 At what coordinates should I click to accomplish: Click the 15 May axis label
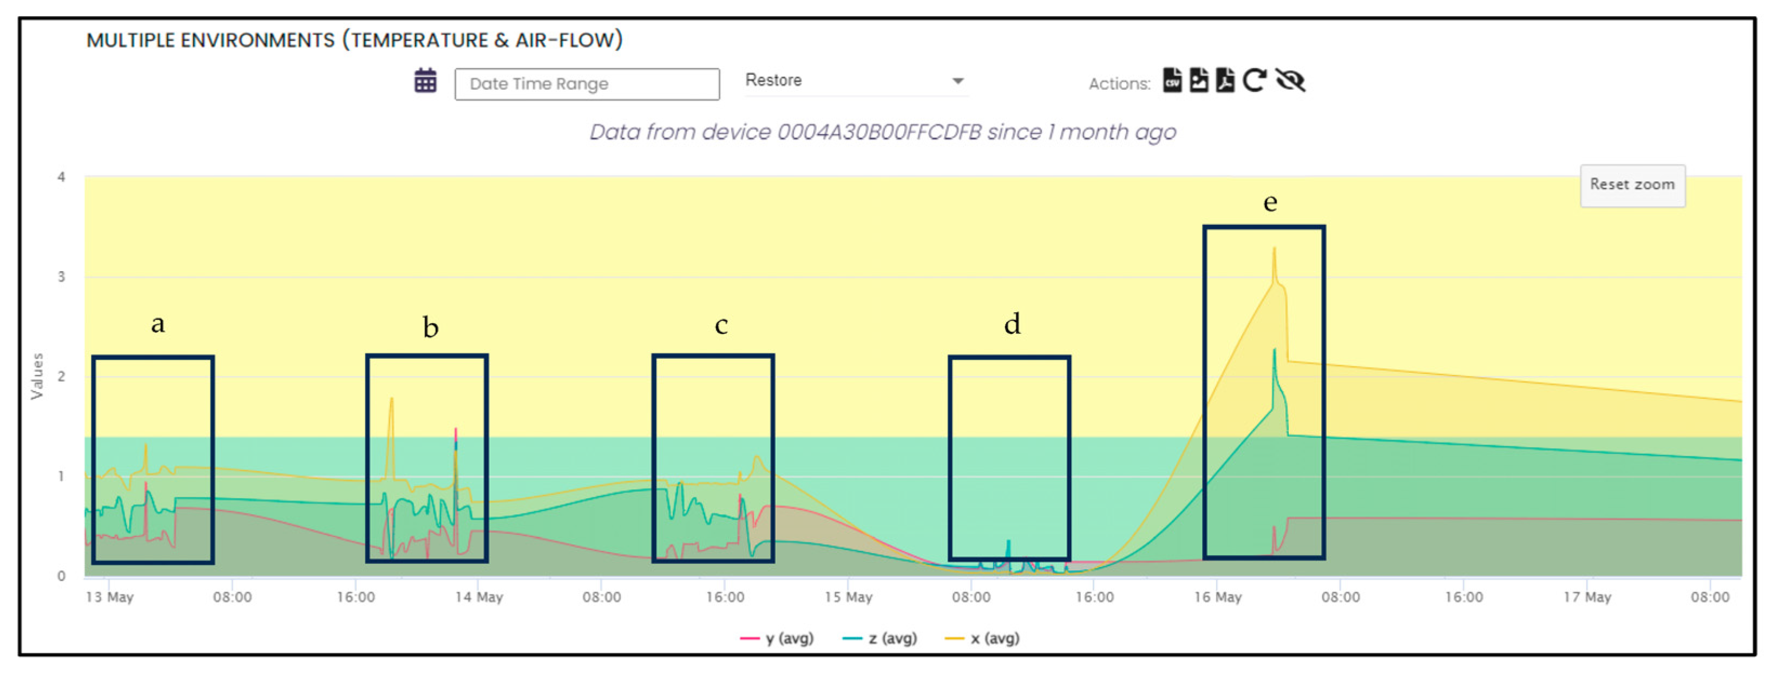click(848, 597)
